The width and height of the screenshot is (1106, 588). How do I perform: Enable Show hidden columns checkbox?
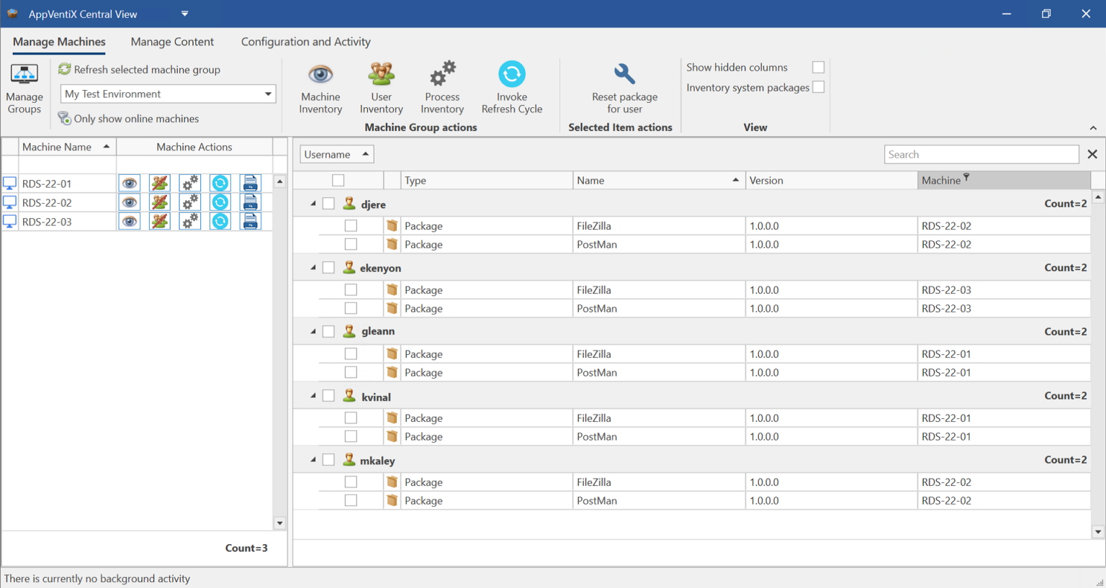click(818, 67)
